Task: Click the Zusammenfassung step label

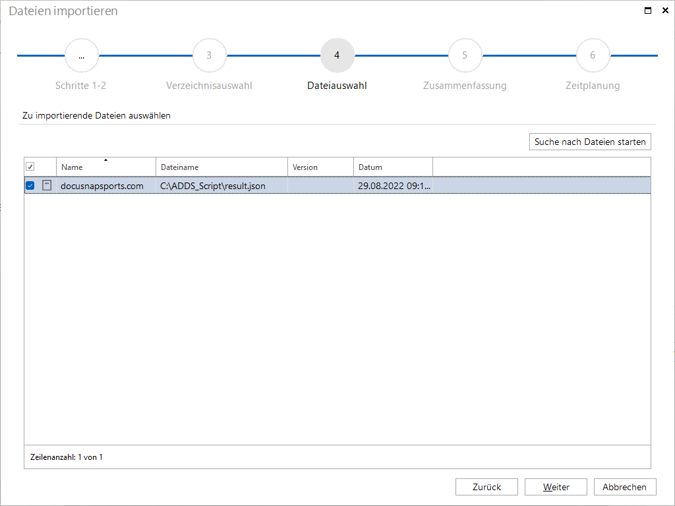Action: coord(465,86)
